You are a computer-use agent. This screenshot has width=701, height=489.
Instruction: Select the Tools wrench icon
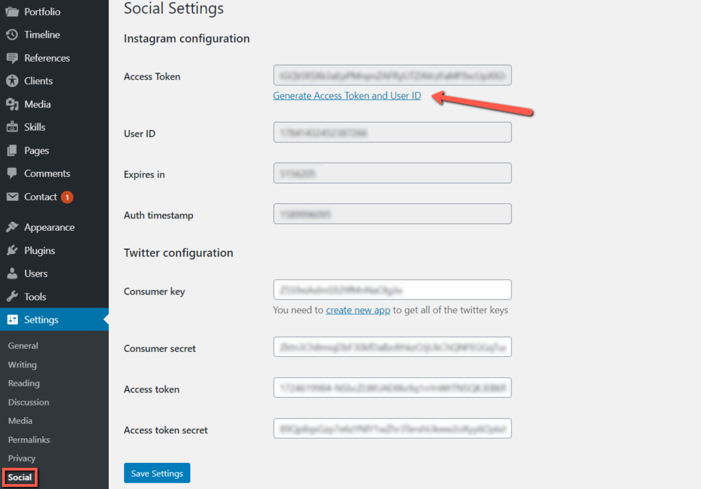pyautogui.click(x=12, y=297)
